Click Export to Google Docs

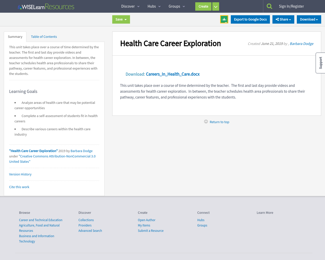point(250,19)
